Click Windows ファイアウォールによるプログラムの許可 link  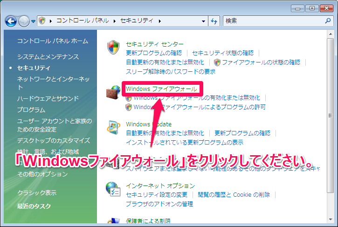coord(200,107)
